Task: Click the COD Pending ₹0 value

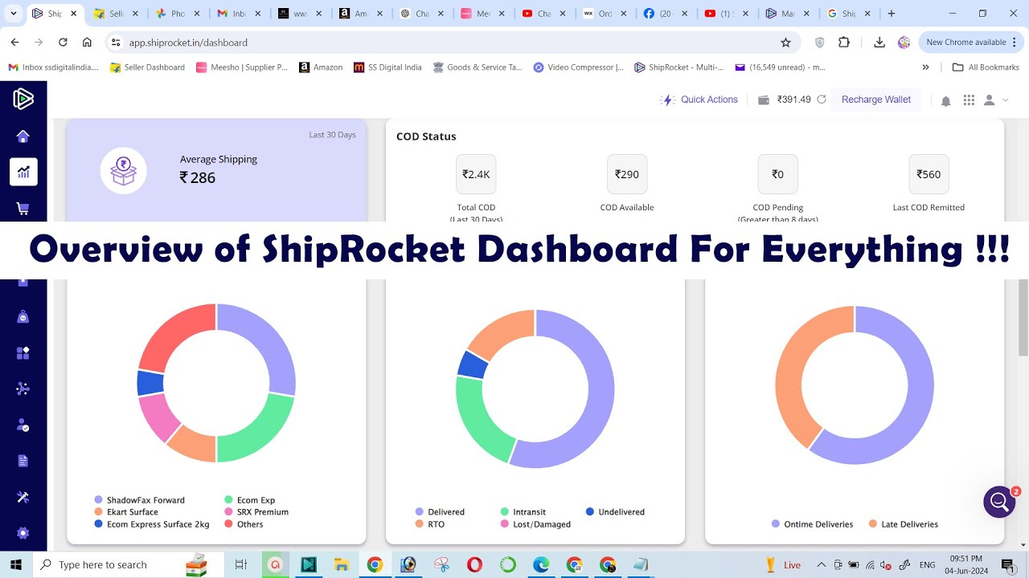Action: coord(777,174)
